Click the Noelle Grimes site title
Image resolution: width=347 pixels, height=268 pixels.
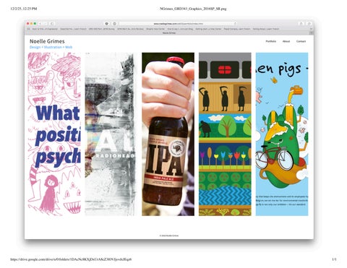pos(47,41)
